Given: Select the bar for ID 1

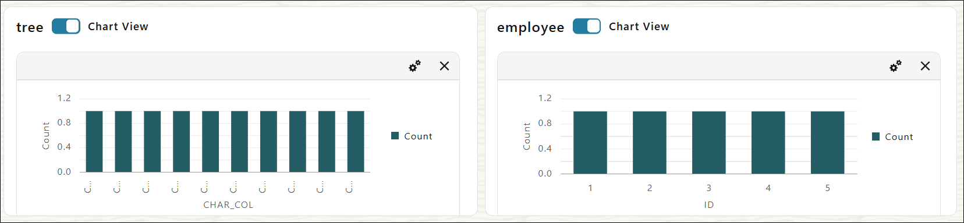Looking at the screenshot, I should click(590, 142).
